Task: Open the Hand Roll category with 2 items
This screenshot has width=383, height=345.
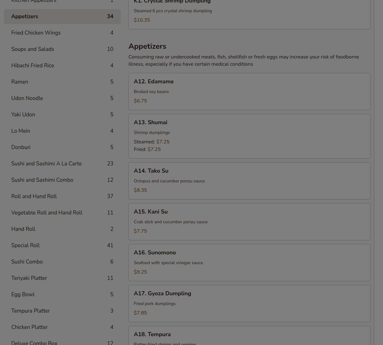Action: click(62, 229)
